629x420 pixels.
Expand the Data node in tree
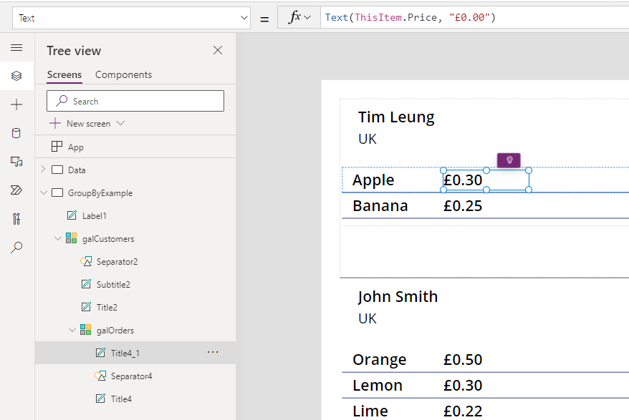coord(43,170)
